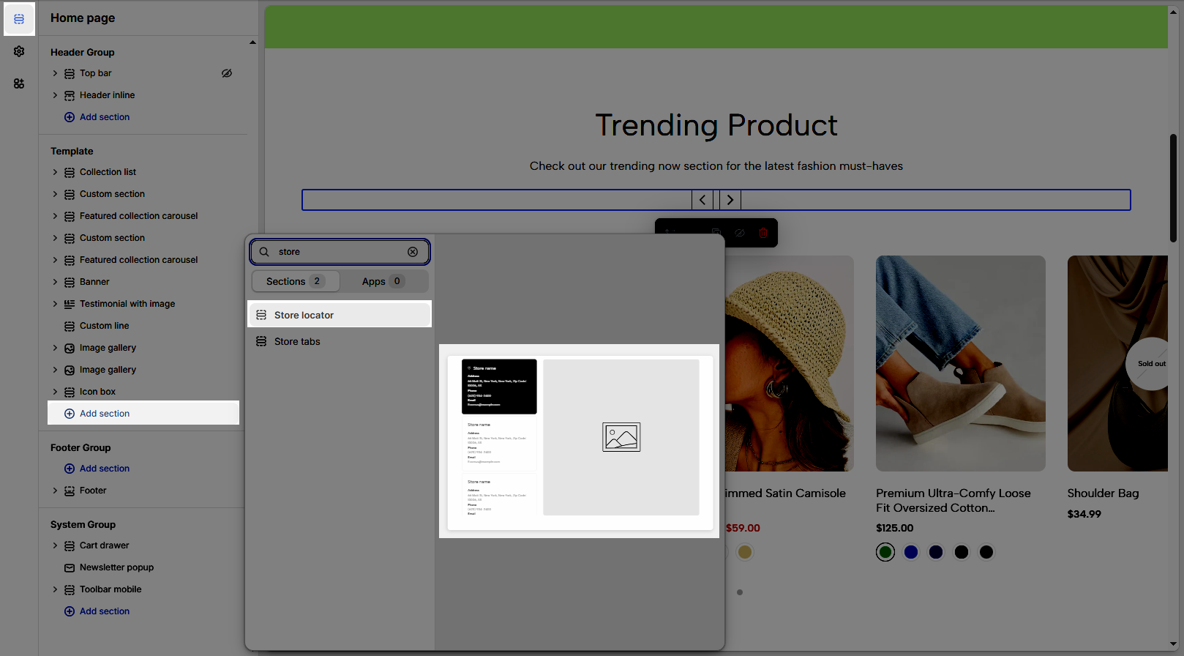Expand the Cart drawer section

point(55,545)
